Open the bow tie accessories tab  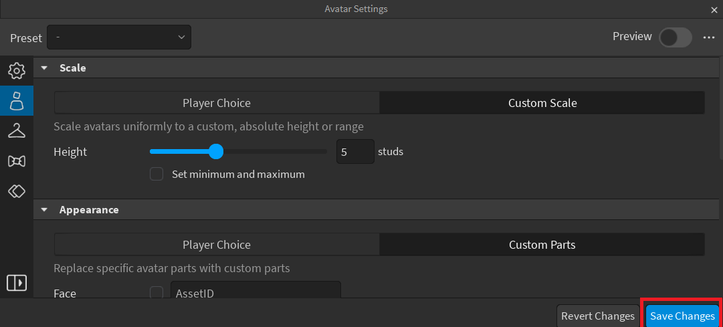point(17,161)
